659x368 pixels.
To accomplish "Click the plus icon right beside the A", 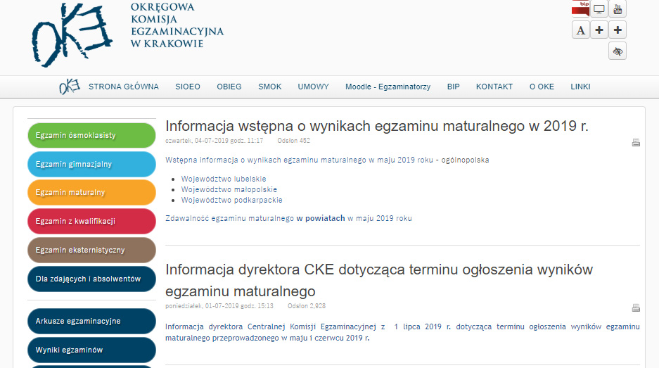I will pos(599,30).
